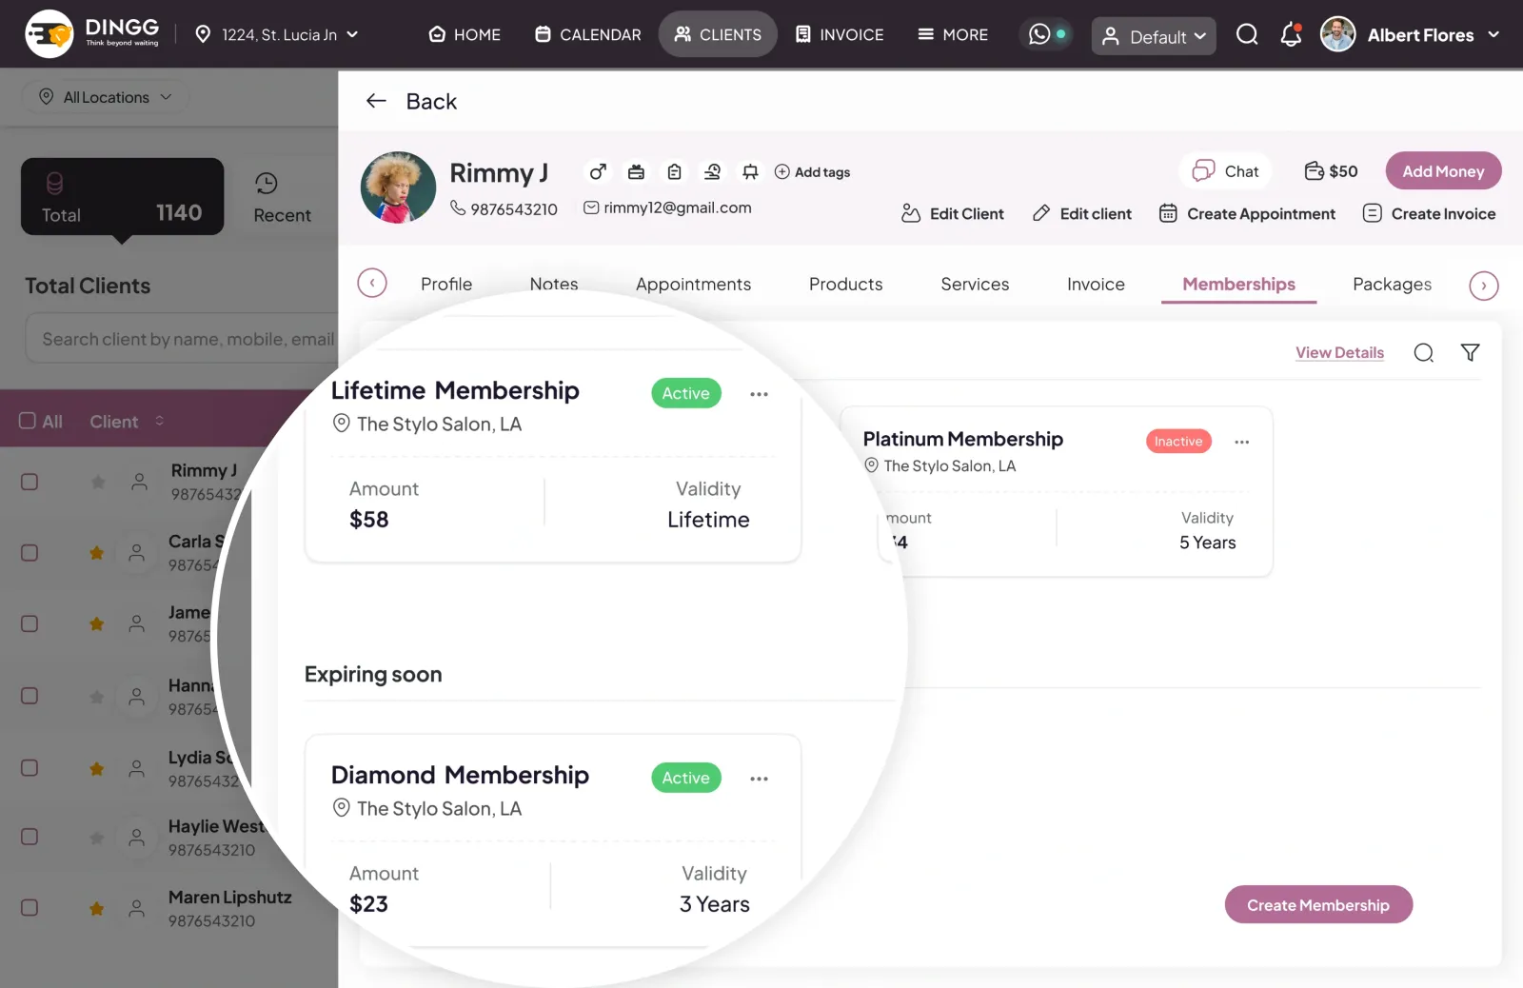Open the WhatsApp status icon
1523x988 pixels.
[x=1040, y=34]
